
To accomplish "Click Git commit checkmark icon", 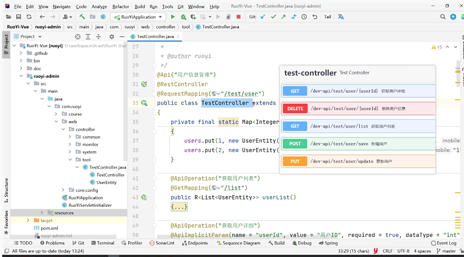I will tap(273, 17).
